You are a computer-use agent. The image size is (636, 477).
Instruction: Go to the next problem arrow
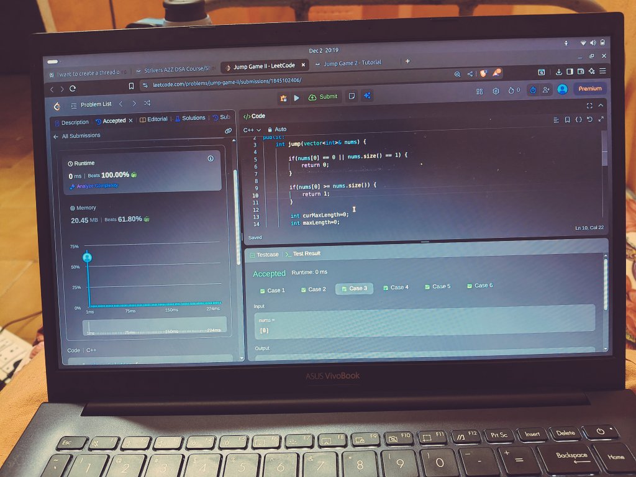134,104
